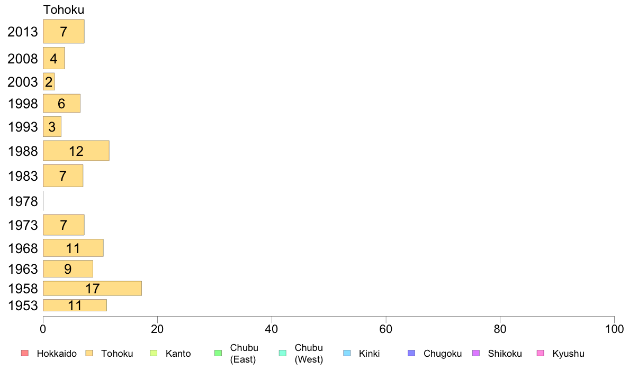629x389 pixels.
Task: Click the Kyushu legend text label
Action: [x=568, y=354]
